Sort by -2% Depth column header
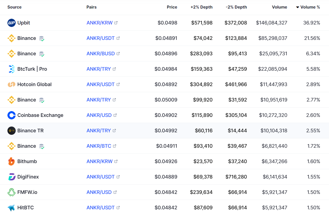The image size is (329, 214). click(x=236, y=7)
